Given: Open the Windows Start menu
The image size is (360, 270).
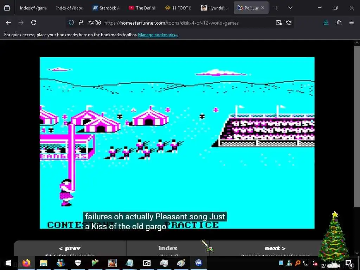Looking at the screenshot, I should [8, 263].
